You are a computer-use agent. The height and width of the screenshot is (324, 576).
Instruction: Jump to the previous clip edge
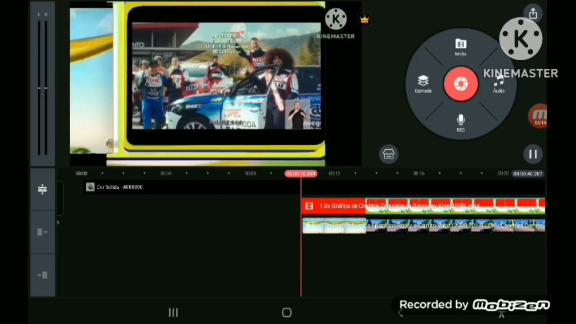pos(42,232)
